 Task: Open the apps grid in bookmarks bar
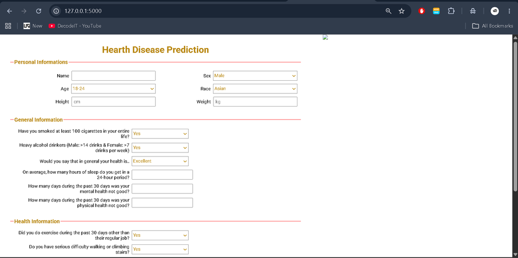click(x=8, y=26)
